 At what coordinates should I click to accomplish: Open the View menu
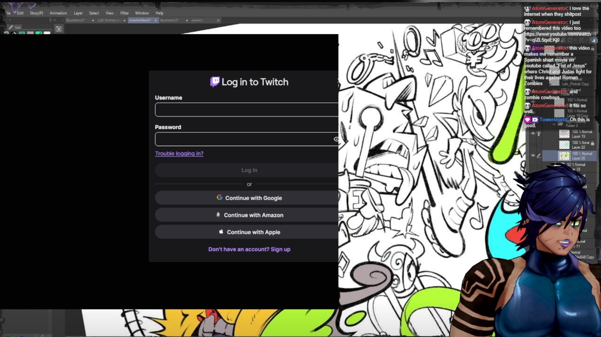109,13
